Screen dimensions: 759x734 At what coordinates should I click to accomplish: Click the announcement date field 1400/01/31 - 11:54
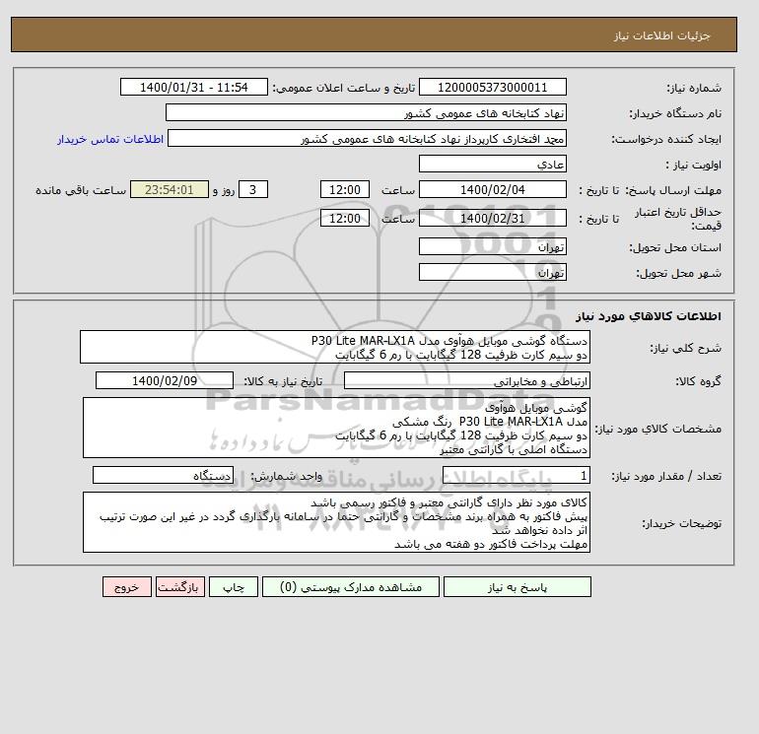point(193,87)
